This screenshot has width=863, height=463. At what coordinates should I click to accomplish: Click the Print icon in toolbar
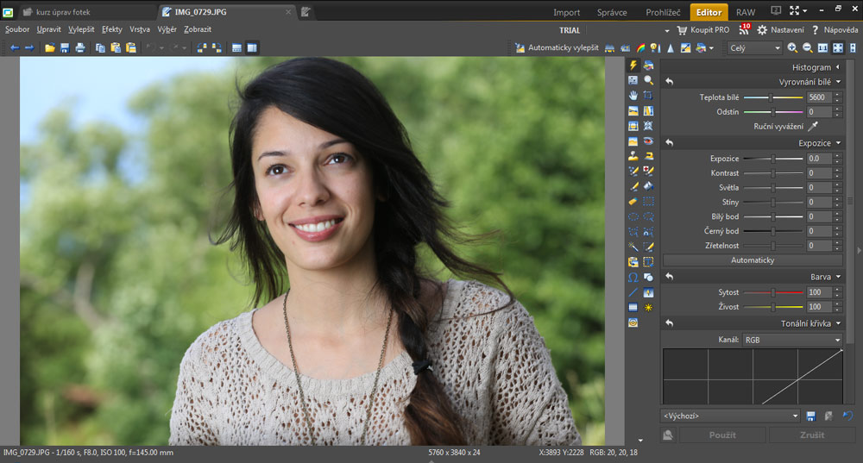click(x=80, y=47)
